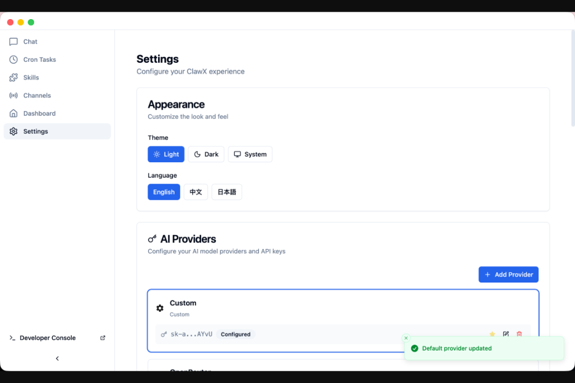
Task: Click the edit pencil icon for Custom provider
Action: pos(506,334)
